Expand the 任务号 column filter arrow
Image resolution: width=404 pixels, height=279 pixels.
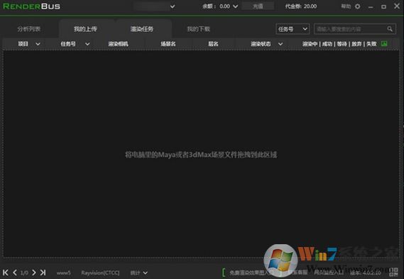(x=87, y=44)
